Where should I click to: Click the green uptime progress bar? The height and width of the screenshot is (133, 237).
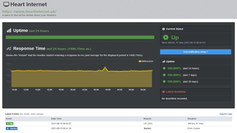[80, 37]
